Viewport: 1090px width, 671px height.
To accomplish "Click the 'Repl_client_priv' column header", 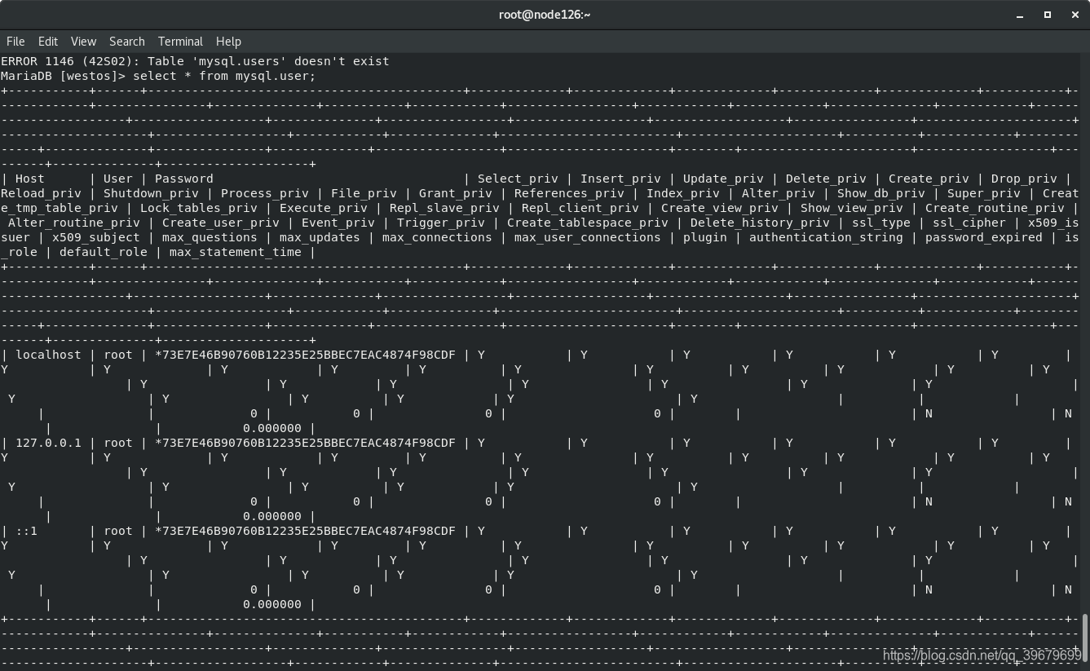I will (x=580, y=208).
